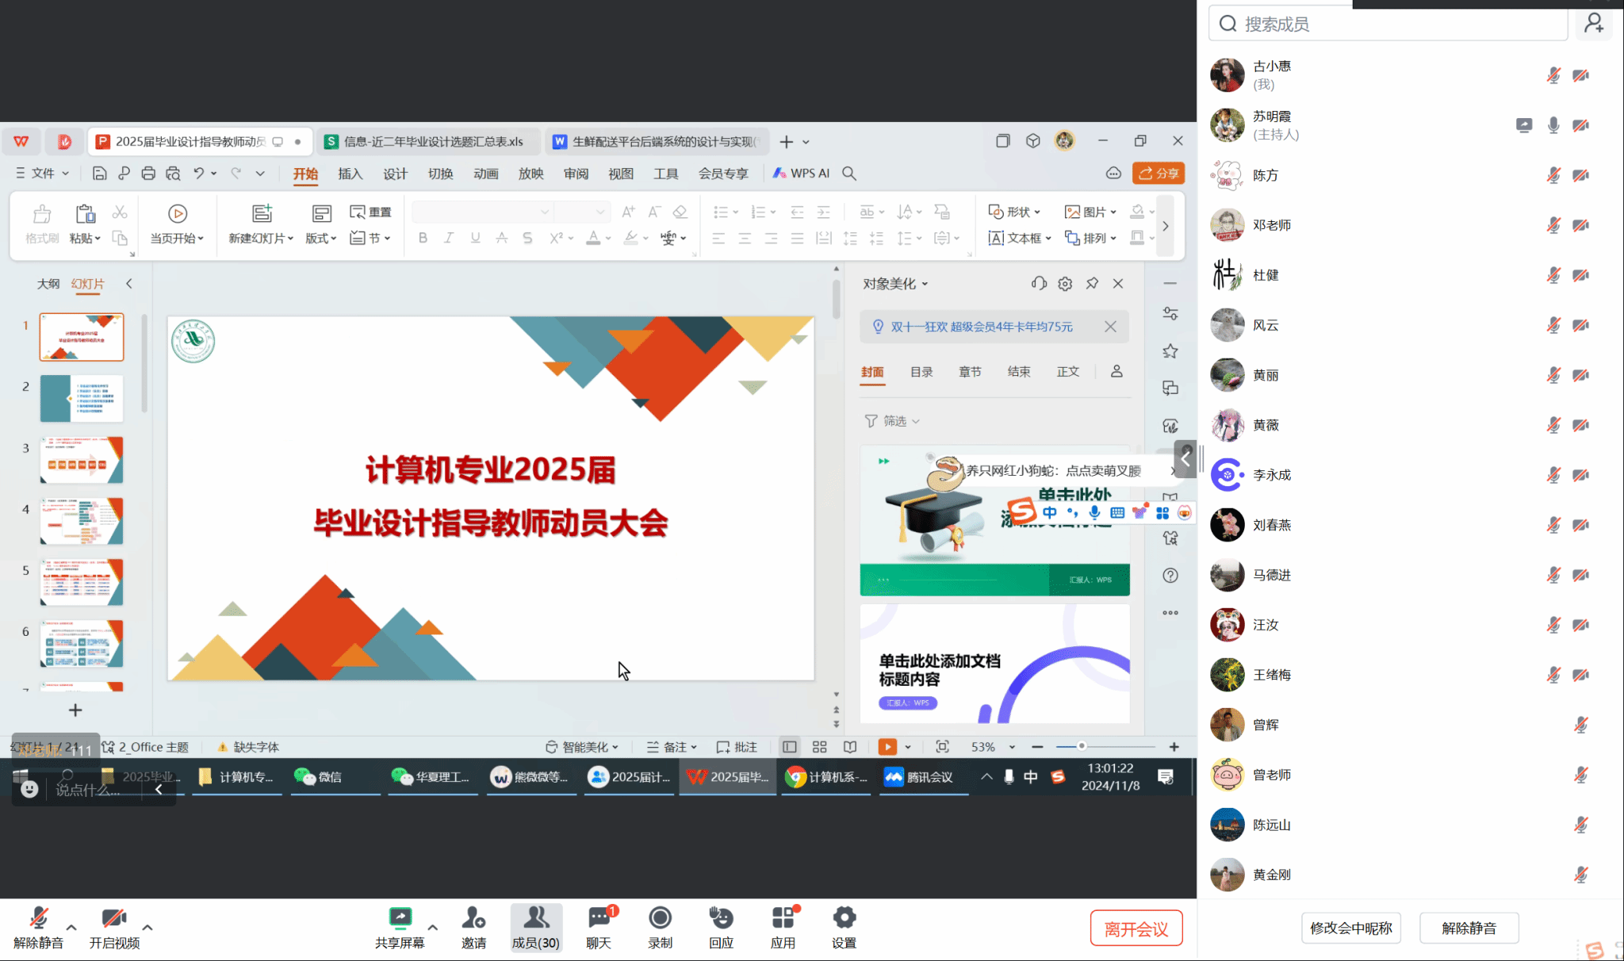Open the Apps icon in meeting toolbar
This screenshot has height=961, width=1624.
tap(783, 919)
